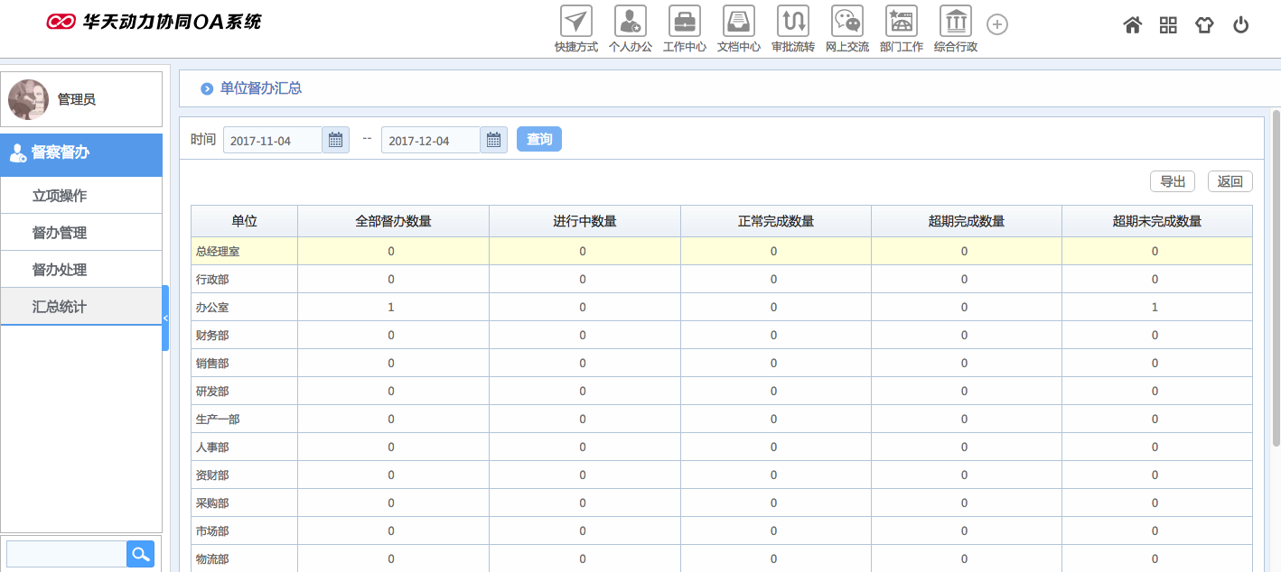Open 部门工作 department work icon

901,21
